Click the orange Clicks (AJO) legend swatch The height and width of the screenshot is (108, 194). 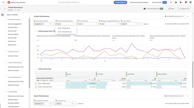(x=114, y=40)
